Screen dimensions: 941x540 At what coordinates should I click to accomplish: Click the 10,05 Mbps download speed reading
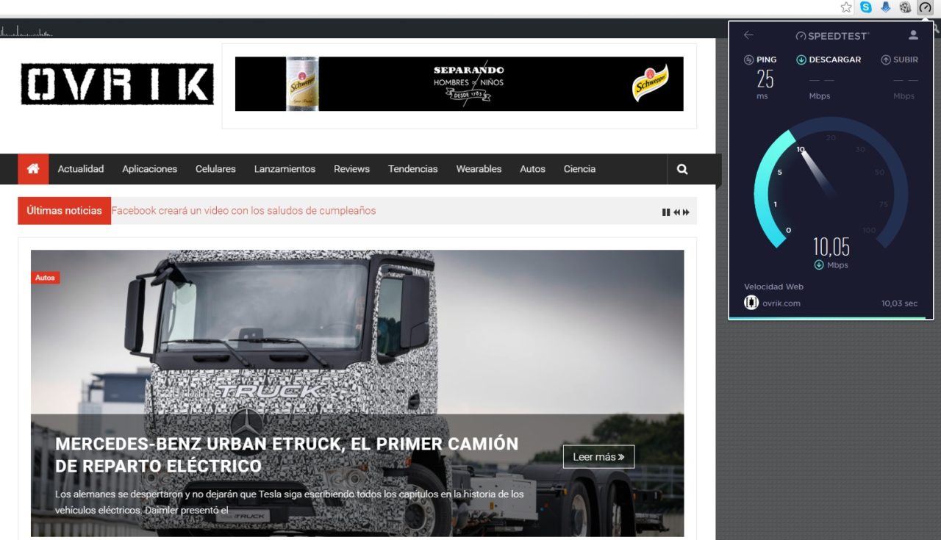click(x=831, y=247)
